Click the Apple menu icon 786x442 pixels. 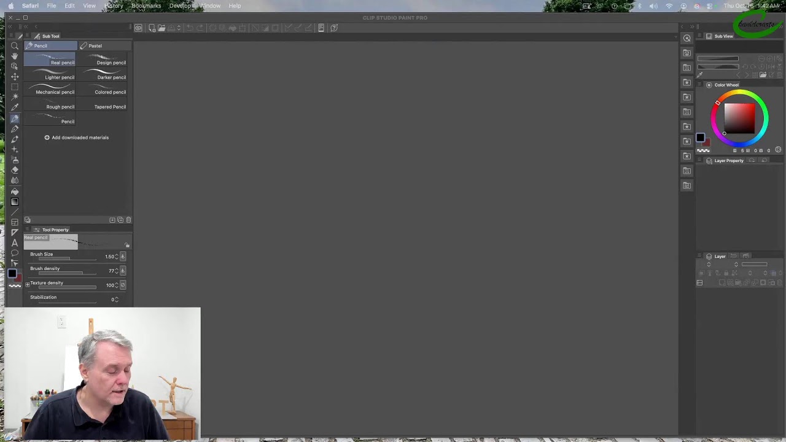click(x=10, y=6)
